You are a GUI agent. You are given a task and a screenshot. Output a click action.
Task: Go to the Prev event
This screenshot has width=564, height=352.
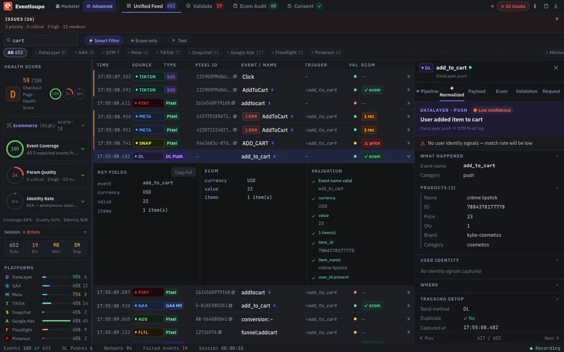tap(427, 338)
